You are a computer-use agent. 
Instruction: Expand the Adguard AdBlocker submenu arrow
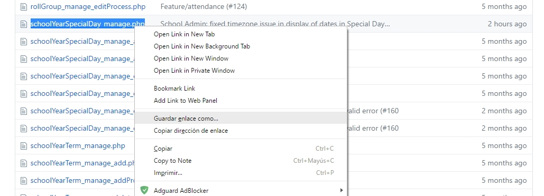(342, 190)
